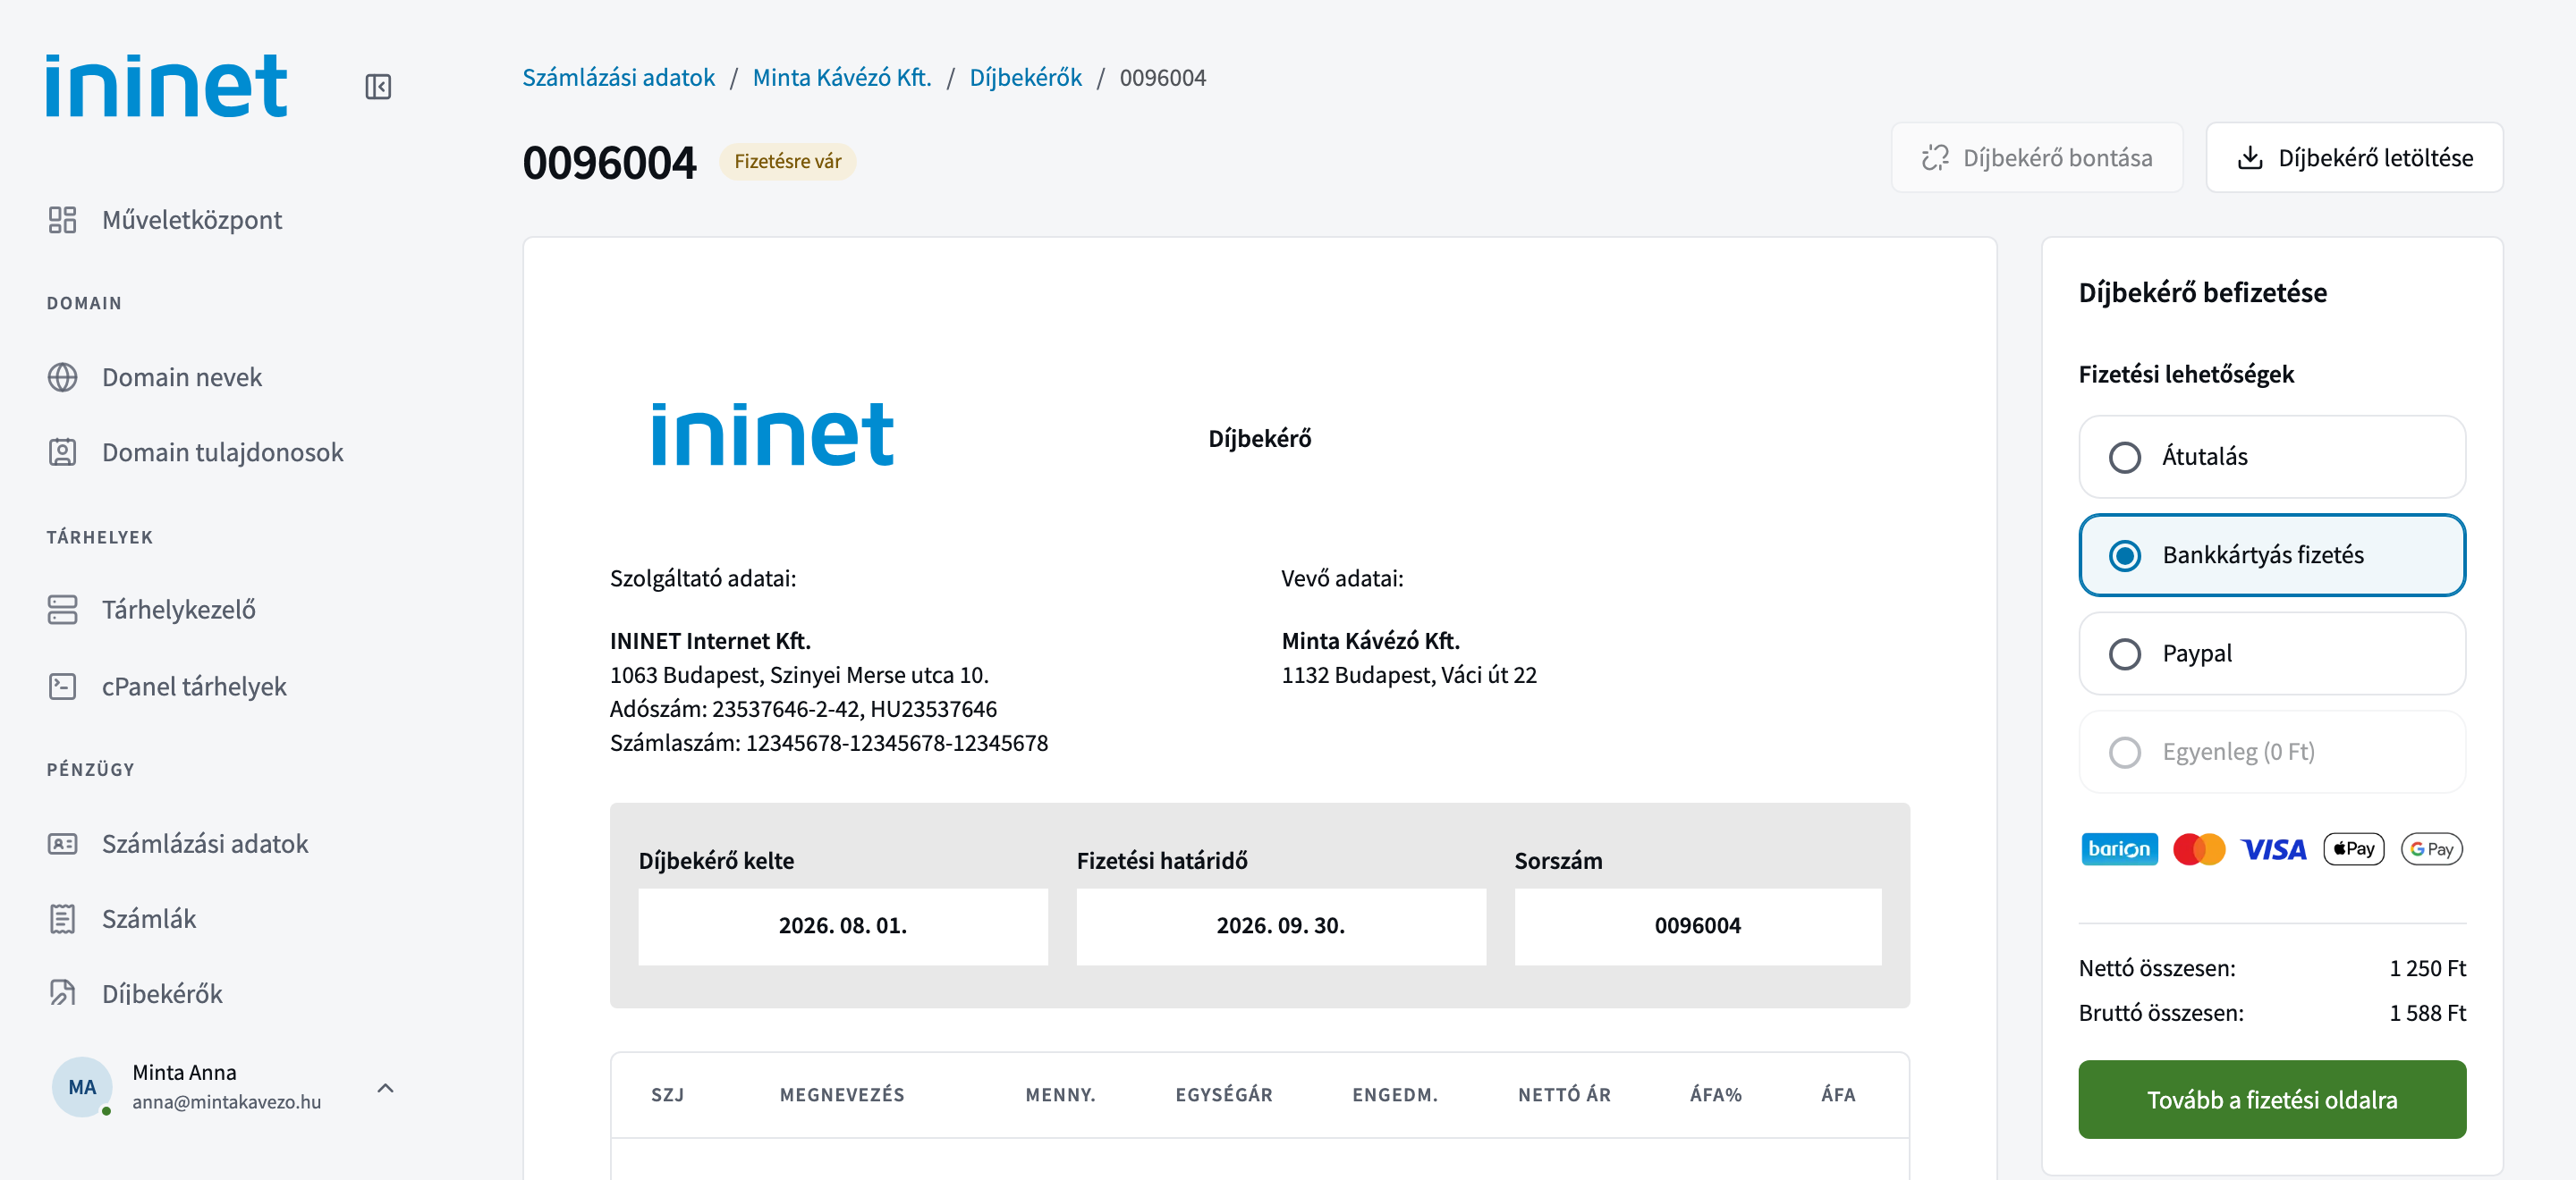The width and height of the screenshot is (2576, 1180).
Task: Click the Díjbekérők breadcrumb link
Action: coord(1026,78)
